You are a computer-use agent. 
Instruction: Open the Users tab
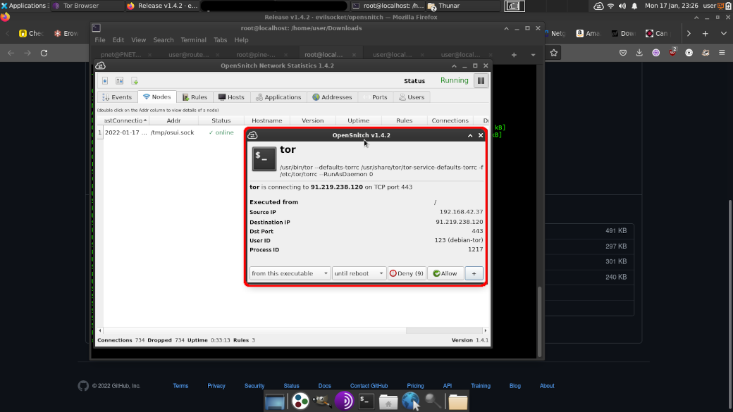click(x=412, y=97)
